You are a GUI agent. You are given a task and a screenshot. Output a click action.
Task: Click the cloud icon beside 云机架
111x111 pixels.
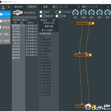pos(1,14)
